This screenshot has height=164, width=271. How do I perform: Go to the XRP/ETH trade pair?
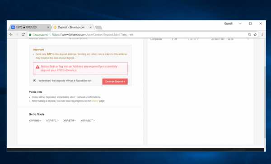(70, 121)
